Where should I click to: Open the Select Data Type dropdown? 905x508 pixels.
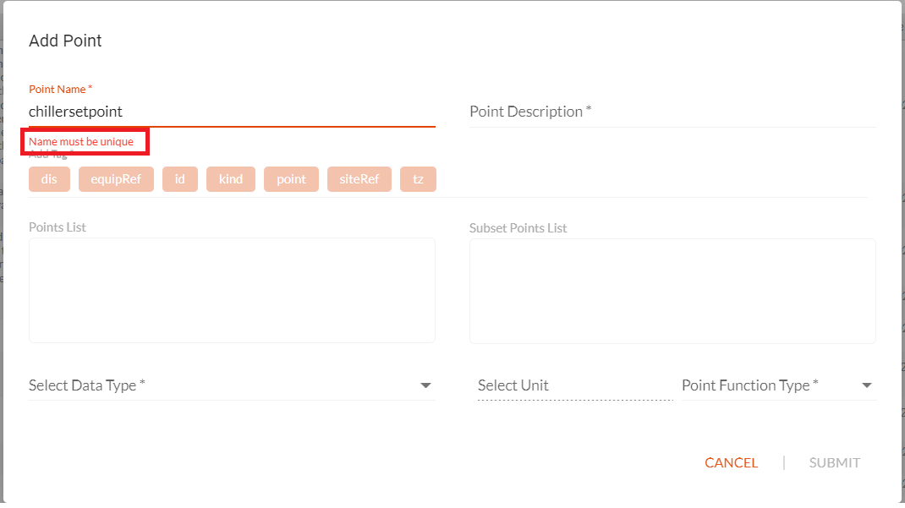(x=232, y=385)
